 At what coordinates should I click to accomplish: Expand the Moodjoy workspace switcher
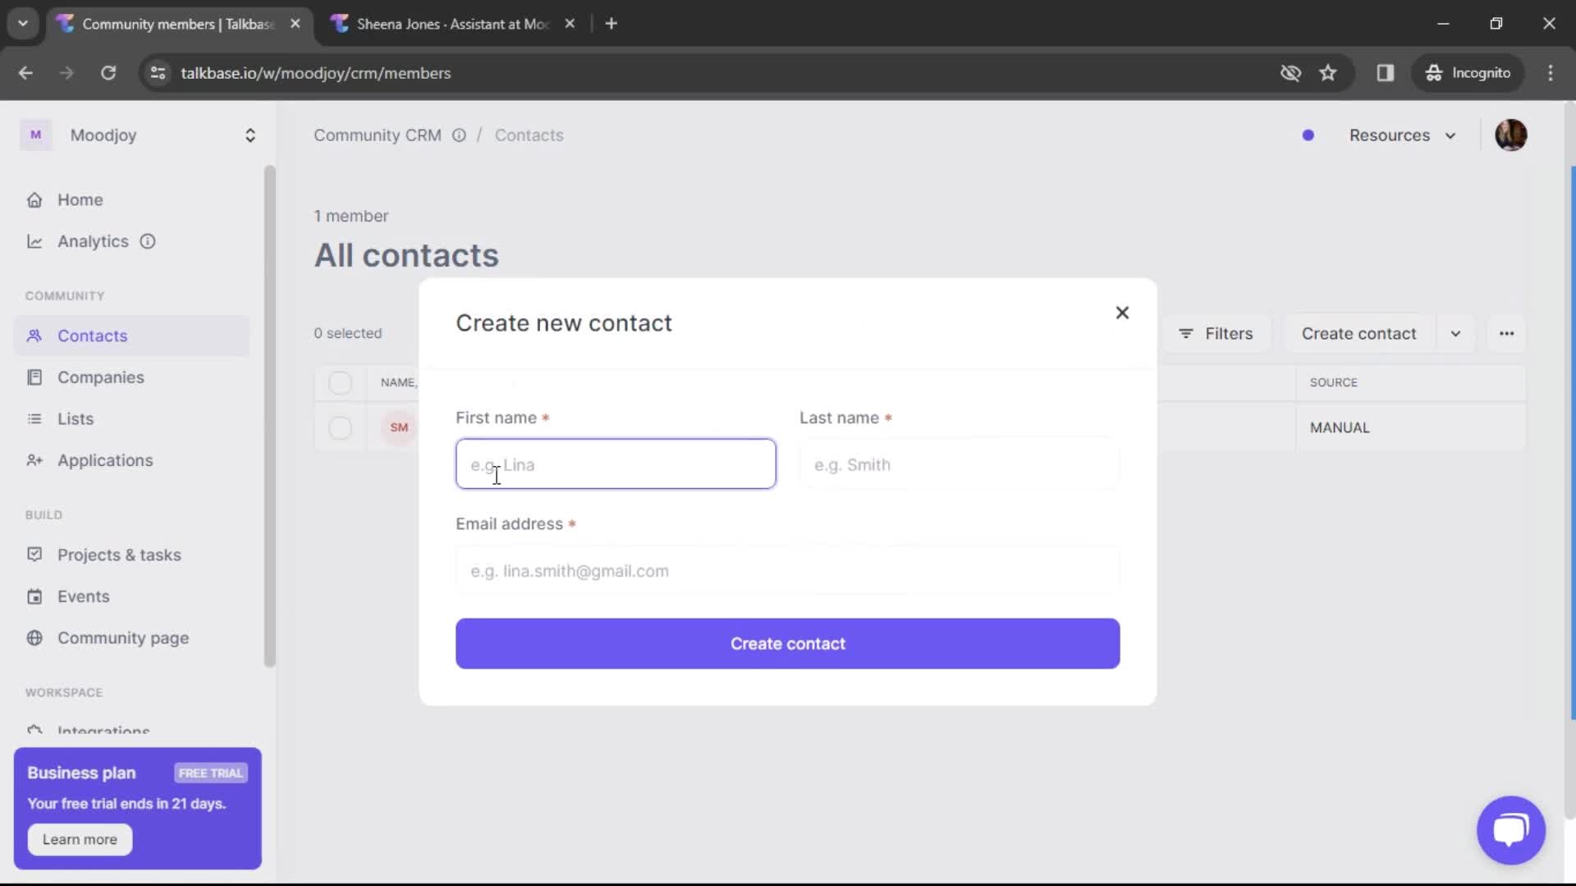click(x=249, y=135)
